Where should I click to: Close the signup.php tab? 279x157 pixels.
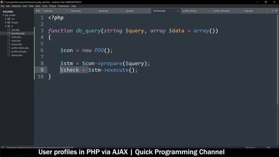(121, 11)
